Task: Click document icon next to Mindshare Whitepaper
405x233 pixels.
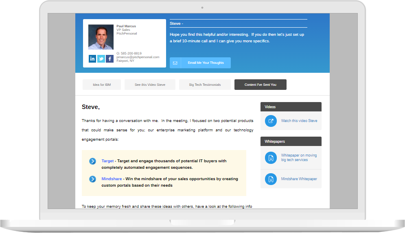Action: click(271, 179)
